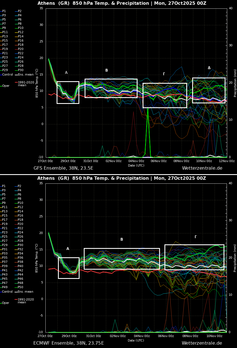This screenshot has height=348, width=237.
Task: Click the P50 legend entry in ECMWF chart
Action: (x=20, y=287)
